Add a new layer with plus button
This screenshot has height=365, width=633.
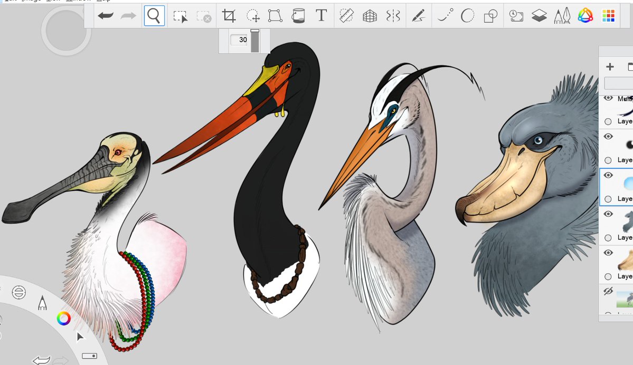pos(610,66)
